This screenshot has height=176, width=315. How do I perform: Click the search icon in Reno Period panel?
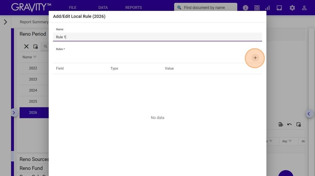tap(46, 46)
